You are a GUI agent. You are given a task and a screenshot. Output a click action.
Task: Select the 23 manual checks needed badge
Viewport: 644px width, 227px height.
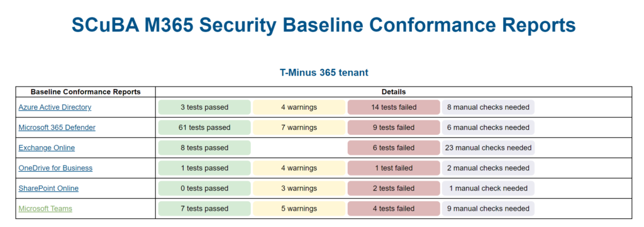coord(488,148)
